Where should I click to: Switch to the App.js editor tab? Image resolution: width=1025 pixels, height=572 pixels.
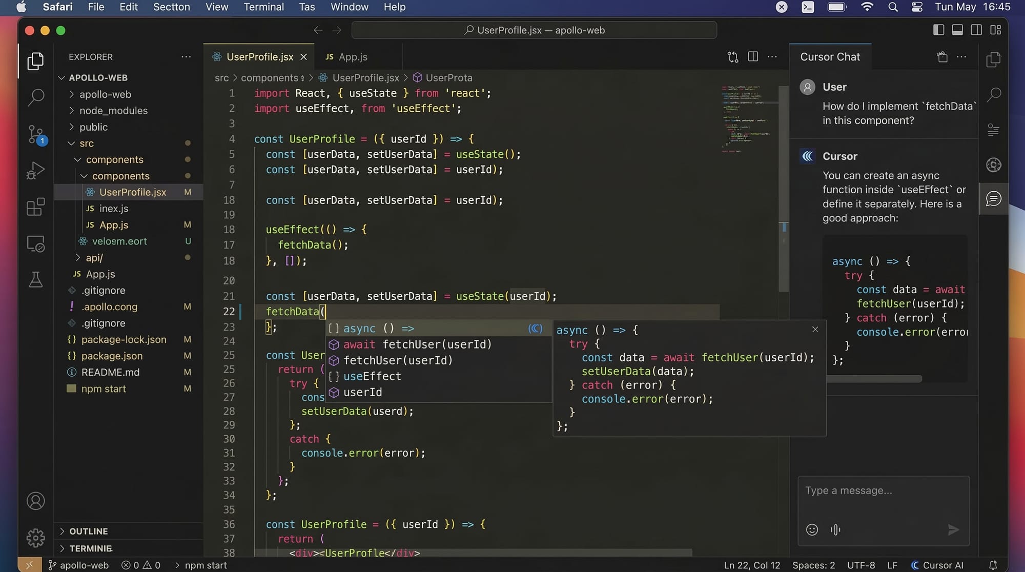click(x=353, y=57)
